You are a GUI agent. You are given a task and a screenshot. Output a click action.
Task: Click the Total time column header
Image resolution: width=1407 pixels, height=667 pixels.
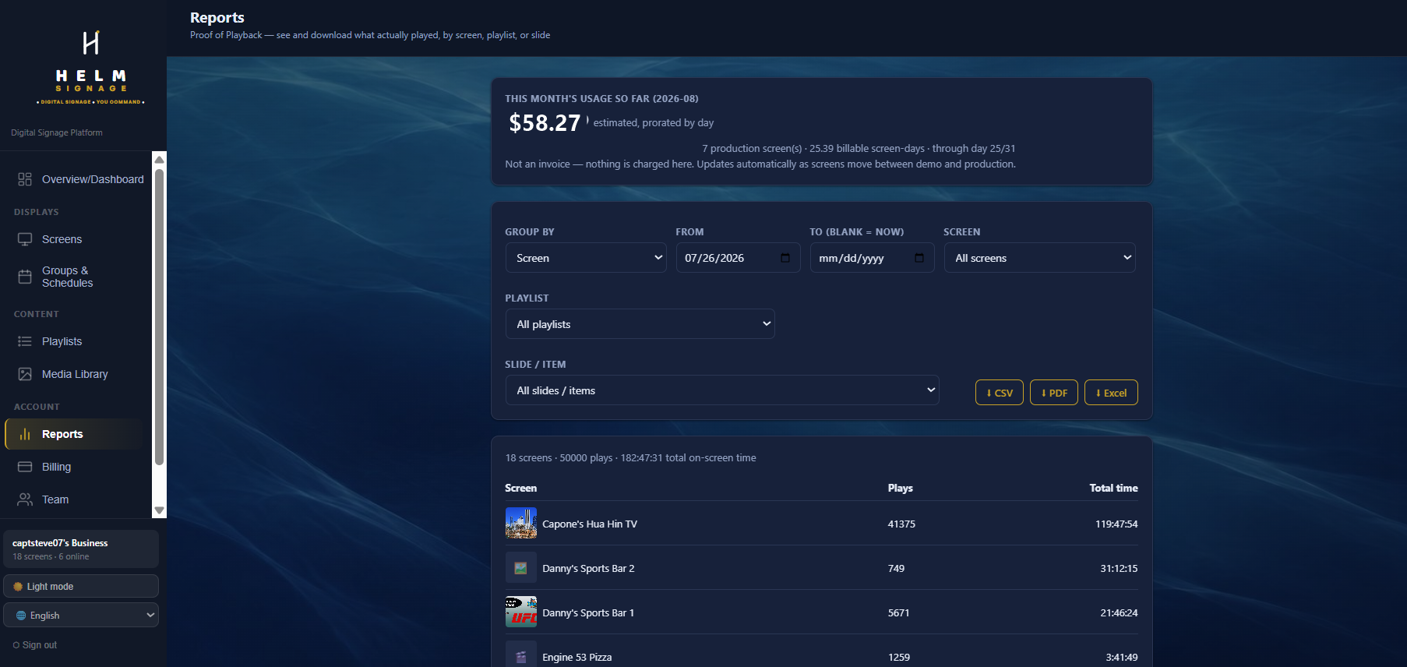coord(1113,488)
